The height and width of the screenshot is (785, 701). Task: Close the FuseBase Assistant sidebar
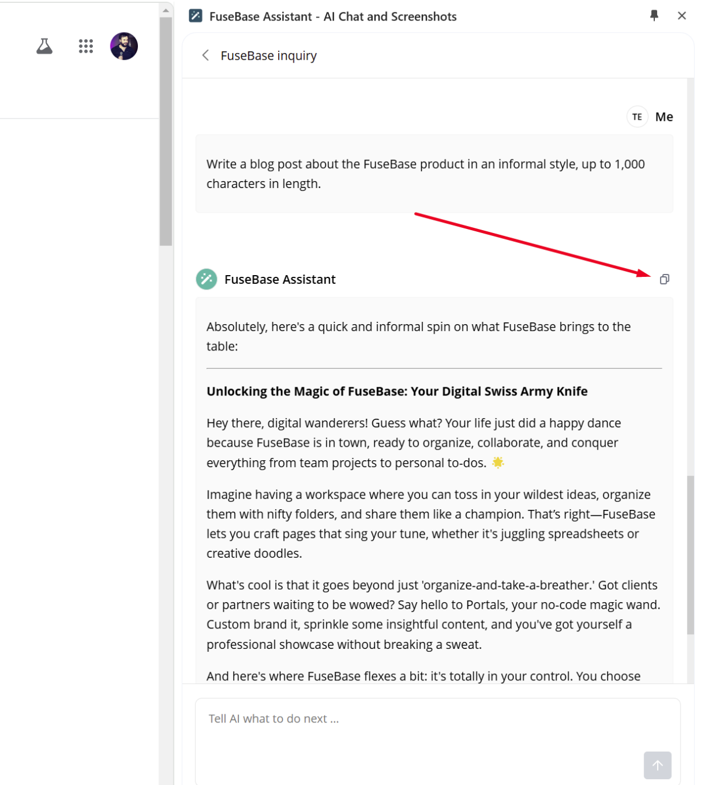[x=682, y=16]
